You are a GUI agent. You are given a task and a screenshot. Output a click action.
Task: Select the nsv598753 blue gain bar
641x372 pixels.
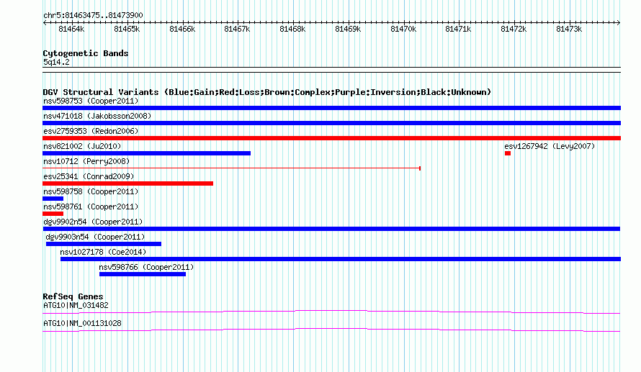331,108
